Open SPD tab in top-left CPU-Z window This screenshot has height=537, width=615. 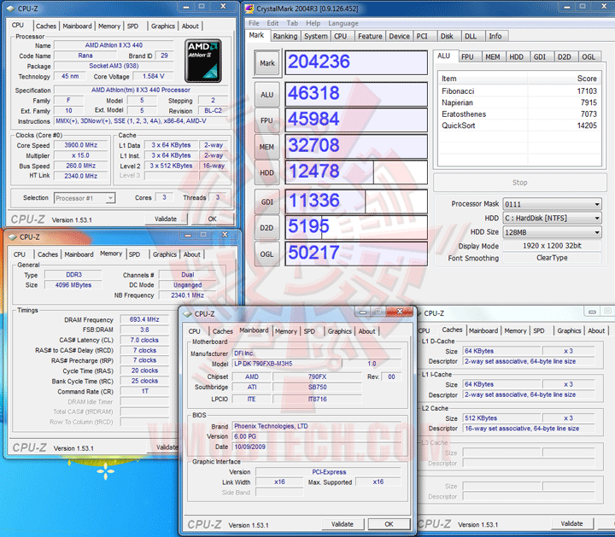pyautogui.click(x=133, y=26)
